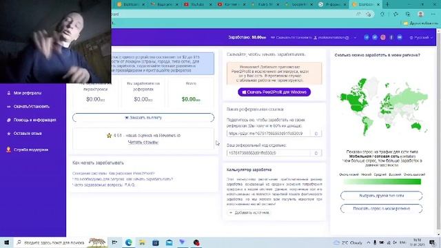
Task: Open browser favorites star icon
Action: [x=396, y=14]
